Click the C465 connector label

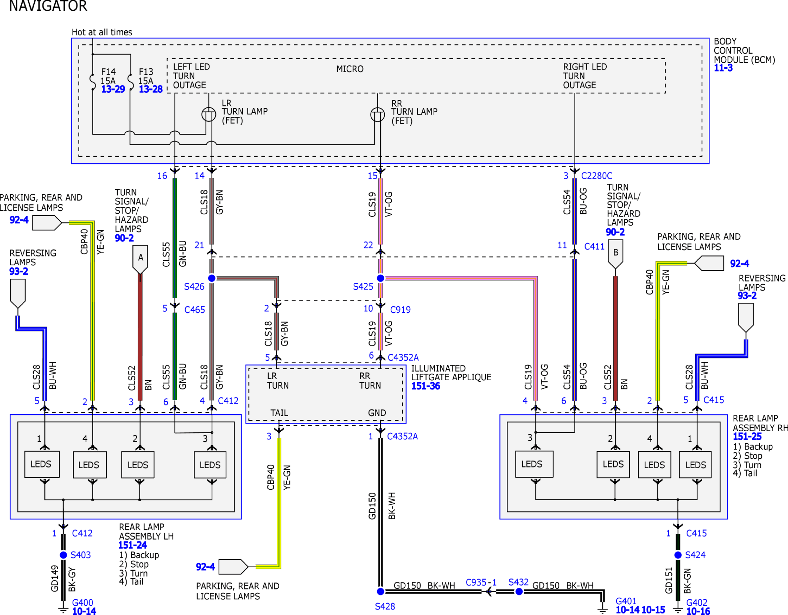[195, 310]
